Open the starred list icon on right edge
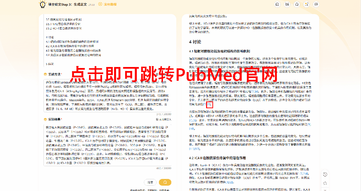The image size is (361, 191). 325,183
